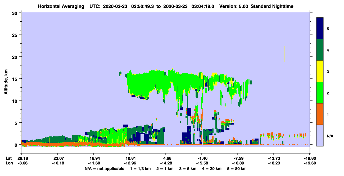344x176 pixels.
Task: Click the start time '02:50:49.3'
Action: (x=143, y=6)
